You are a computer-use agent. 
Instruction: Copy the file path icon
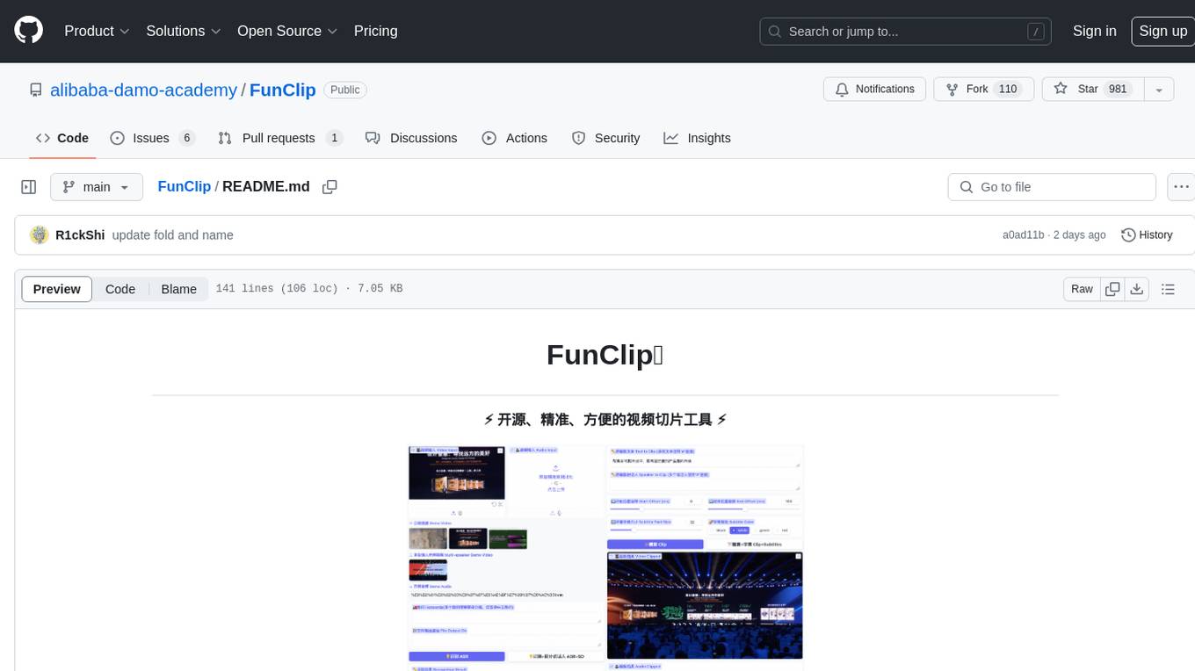(330, 187)
